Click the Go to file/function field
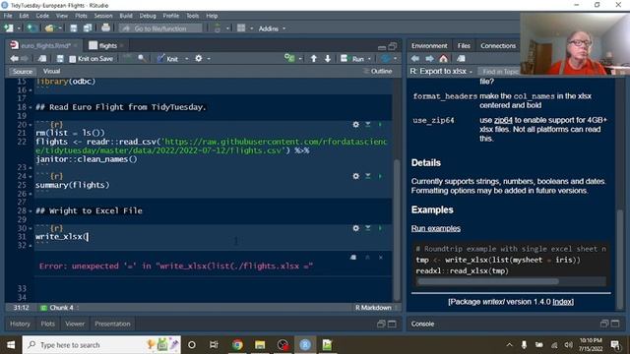 coord(160,29)
